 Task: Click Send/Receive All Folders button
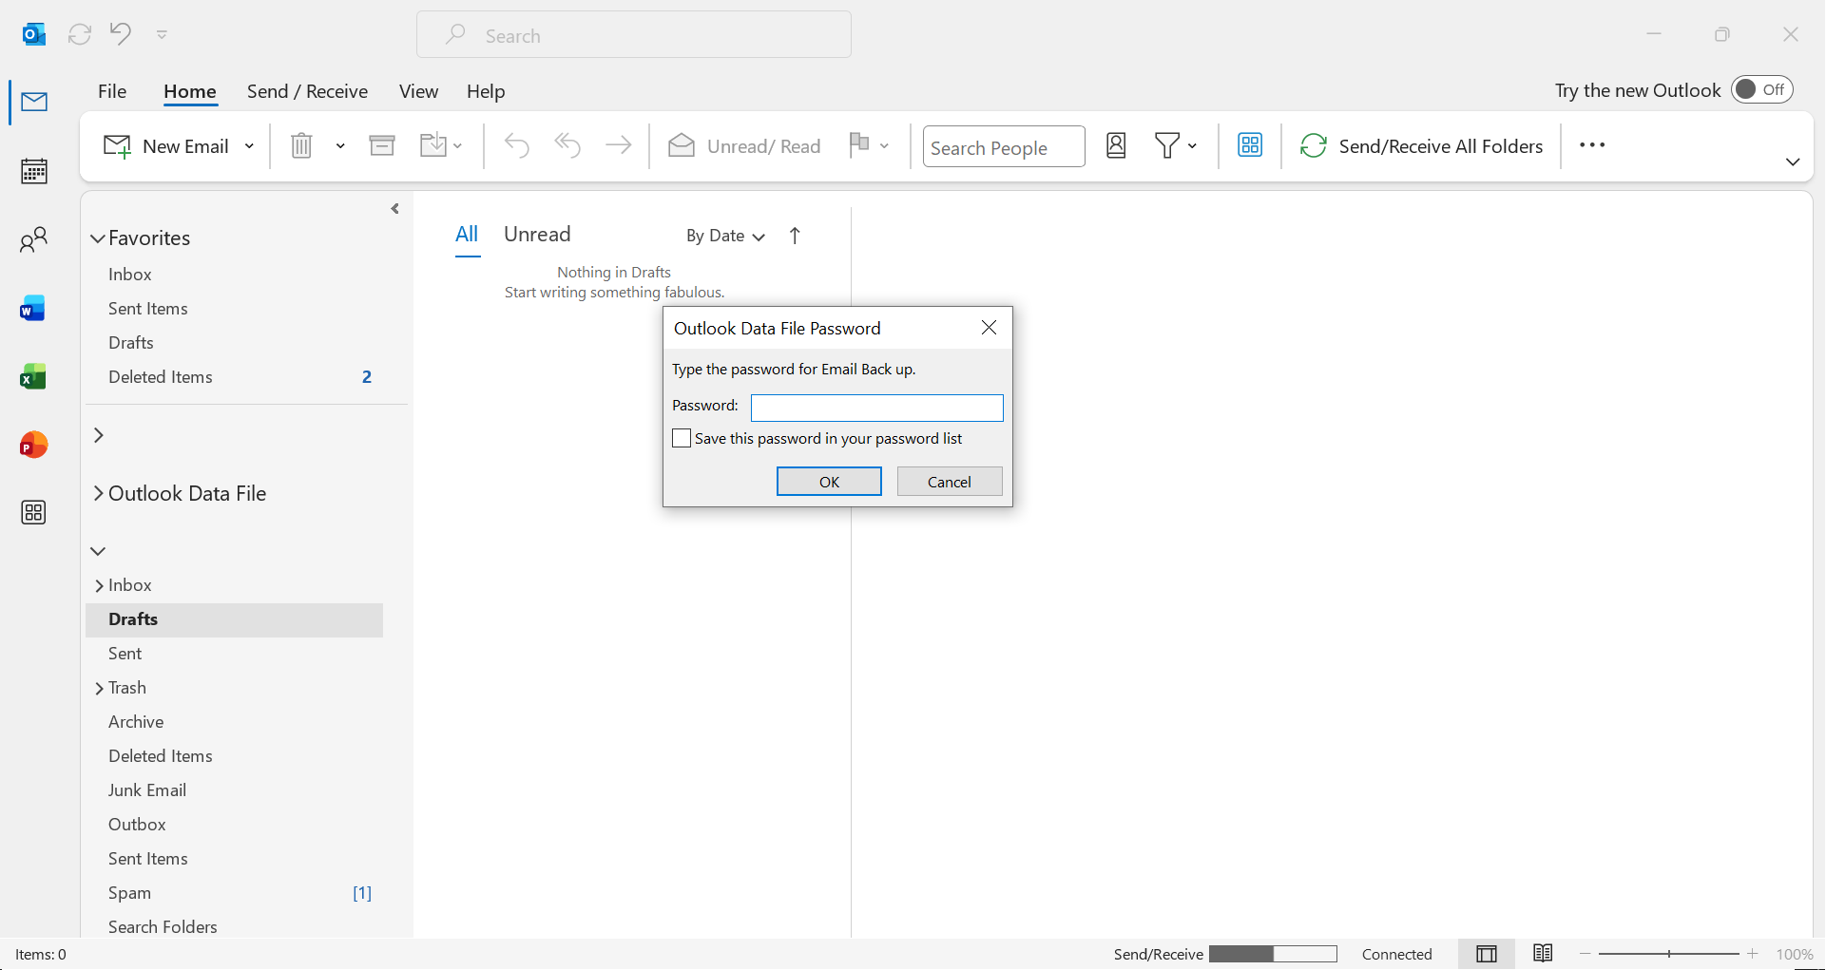pyautogui.click(x=1421, y=146)
